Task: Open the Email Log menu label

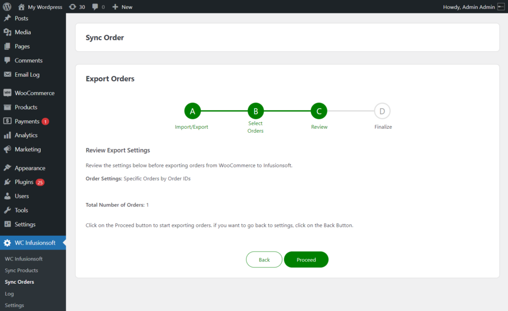Action: (x=27, y=74)
